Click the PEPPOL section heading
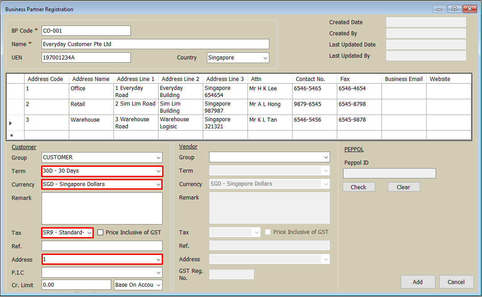The image size is (482, 297). click(354, 149)
